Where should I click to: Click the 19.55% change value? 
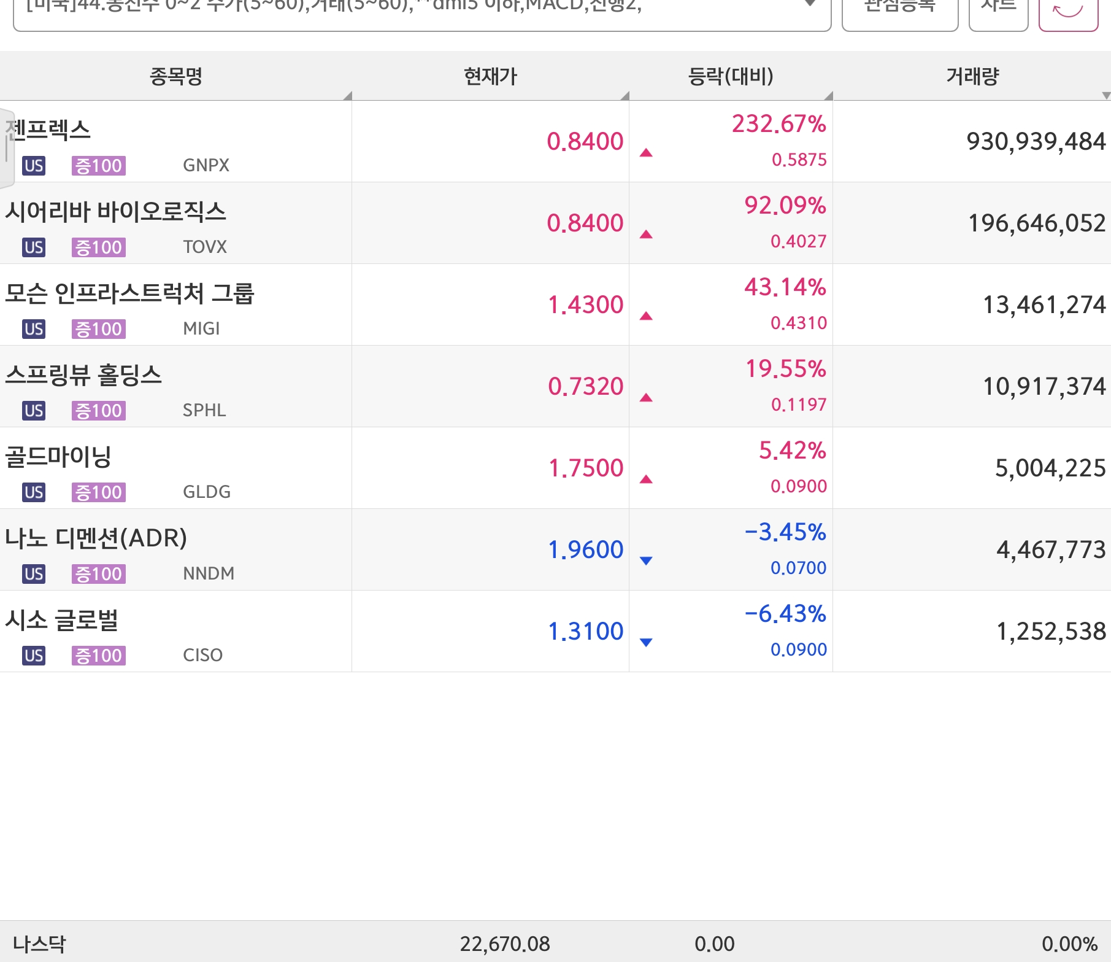(x=786, y=369)
